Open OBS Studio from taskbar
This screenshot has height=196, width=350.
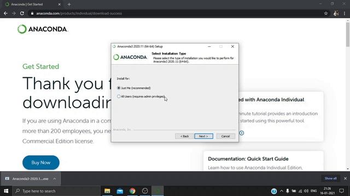145,191
